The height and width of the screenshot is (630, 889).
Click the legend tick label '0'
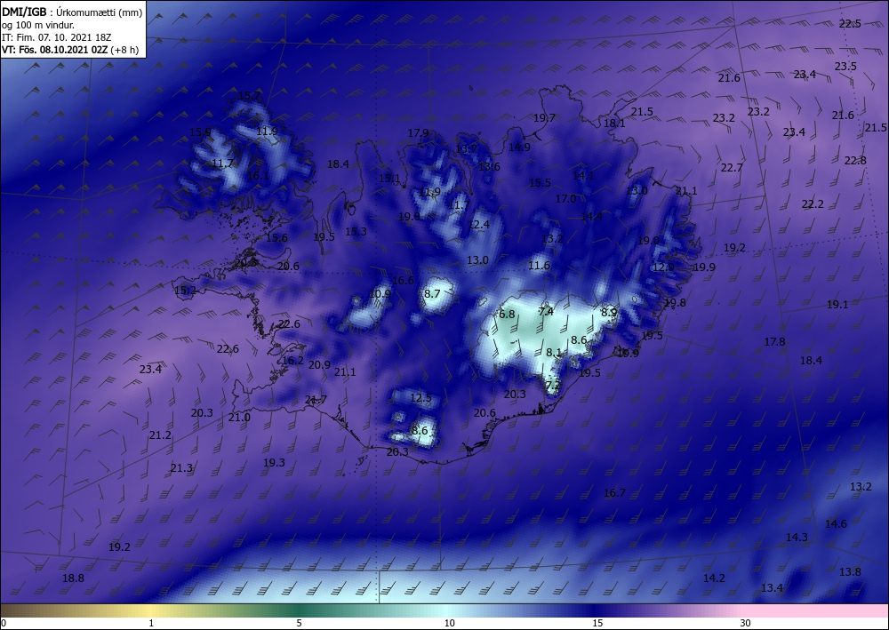click(x=4, y=623)
